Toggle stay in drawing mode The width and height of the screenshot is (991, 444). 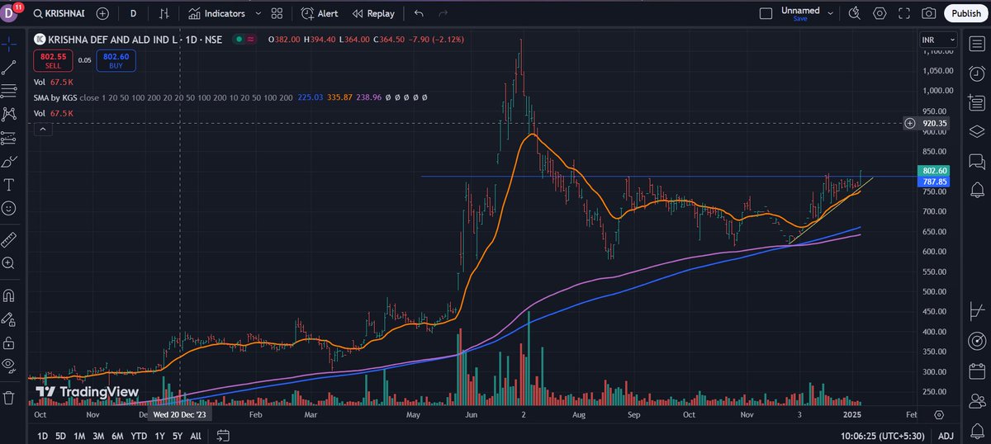click(9, 319)
